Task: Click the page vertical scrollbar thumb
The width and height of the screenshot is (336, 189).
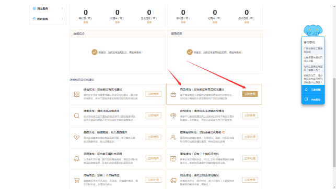Action: coord(334,122)
